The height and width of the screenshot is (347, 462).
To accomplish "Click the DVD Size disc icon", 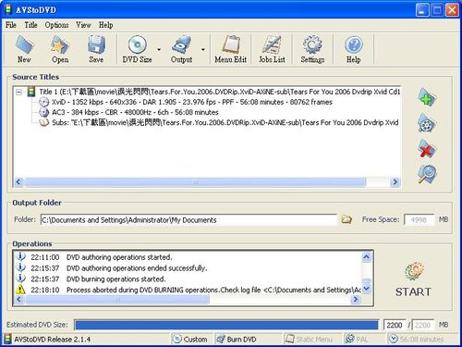I will [138, 45].
